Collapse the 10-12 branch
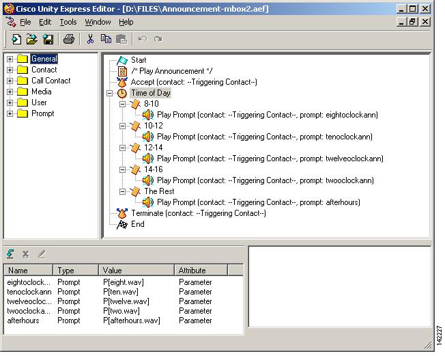Screen dimensions: 445x356 coord(122,126)
